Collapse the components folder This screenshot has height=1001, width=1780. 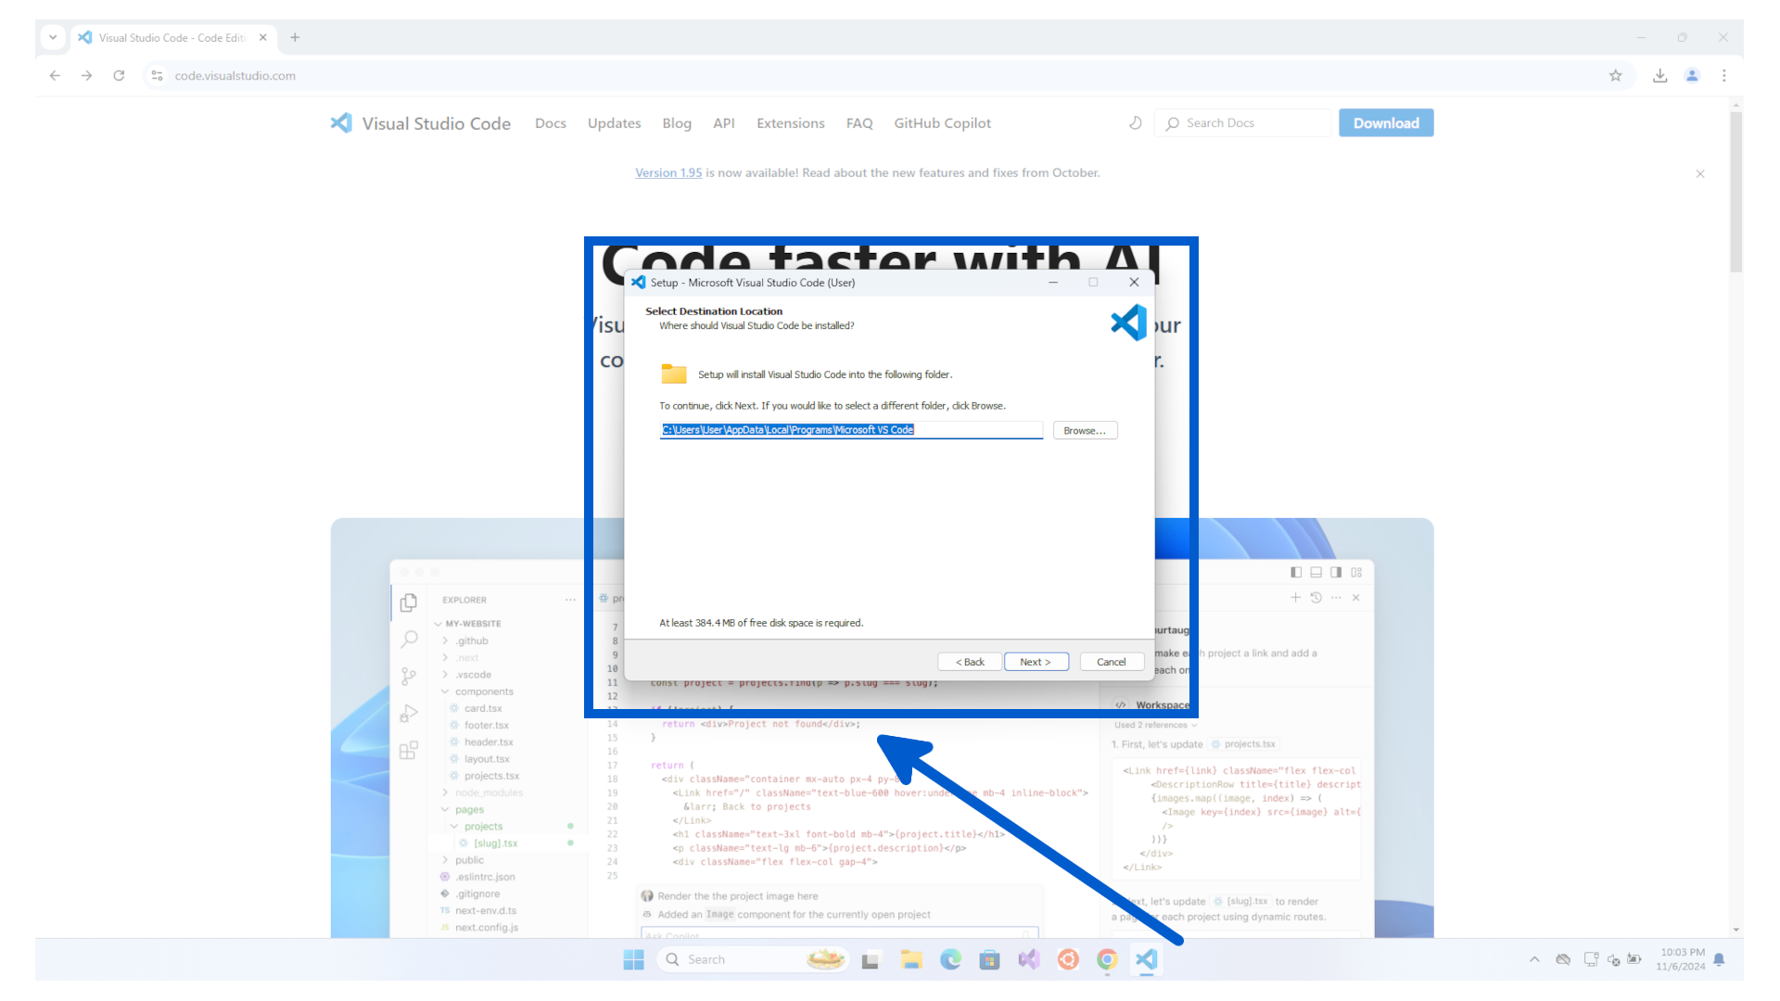click(x=484, y=691)
